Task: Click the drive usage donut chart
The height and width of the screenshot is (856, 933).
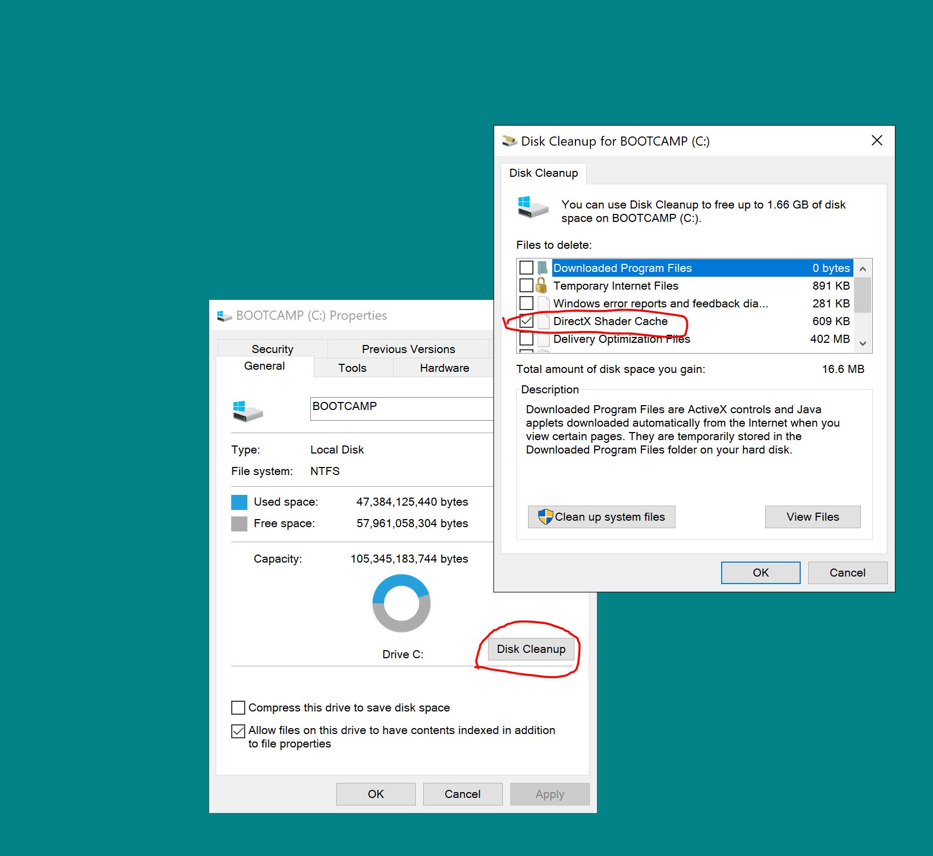Action: point(401,603)
